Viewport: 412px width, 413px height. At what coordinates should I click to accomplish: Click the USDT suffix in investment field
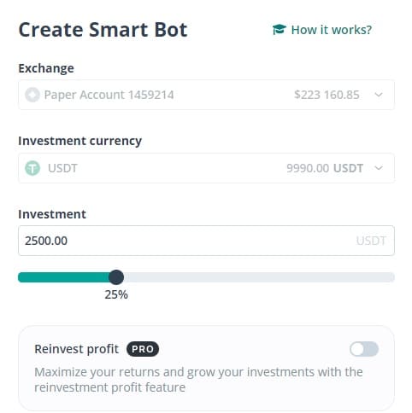tap(371, 241)
